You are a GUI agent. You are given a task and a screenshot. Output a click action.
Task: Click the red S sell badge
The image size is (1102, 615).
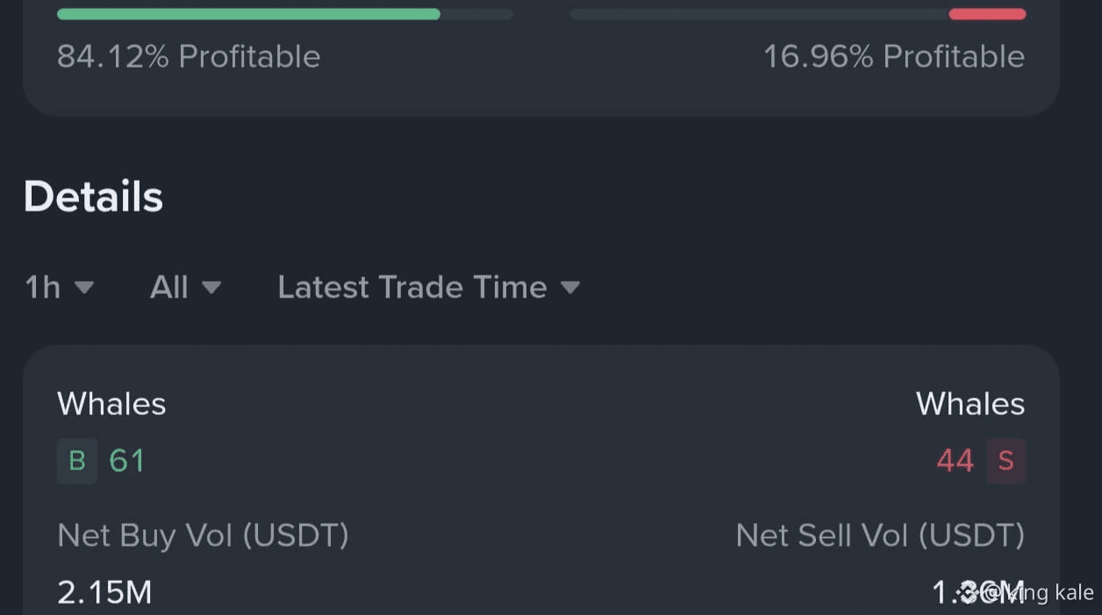[x=1005, y=461]
